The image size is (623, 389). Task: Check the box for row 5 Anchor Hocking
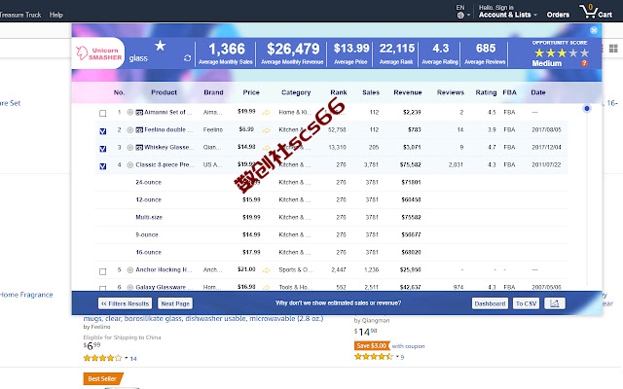pyautogui.click(x=103, y=271)
